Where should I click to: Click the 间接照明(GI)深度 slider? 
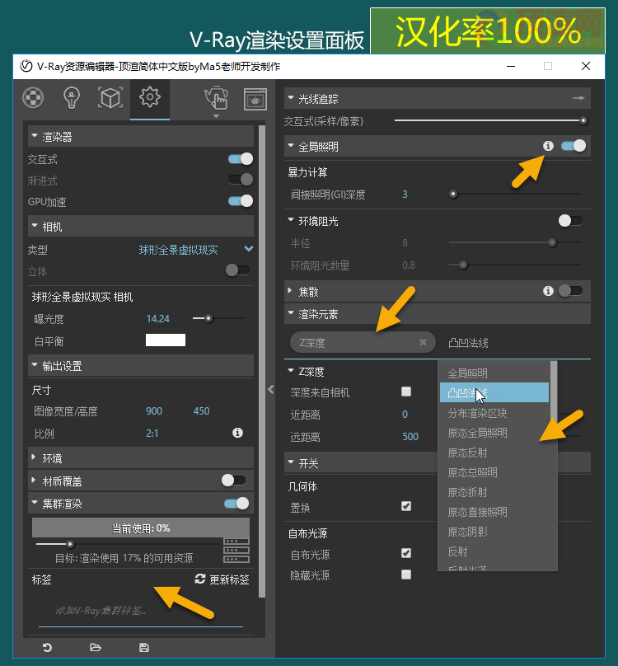pos(515,194)
